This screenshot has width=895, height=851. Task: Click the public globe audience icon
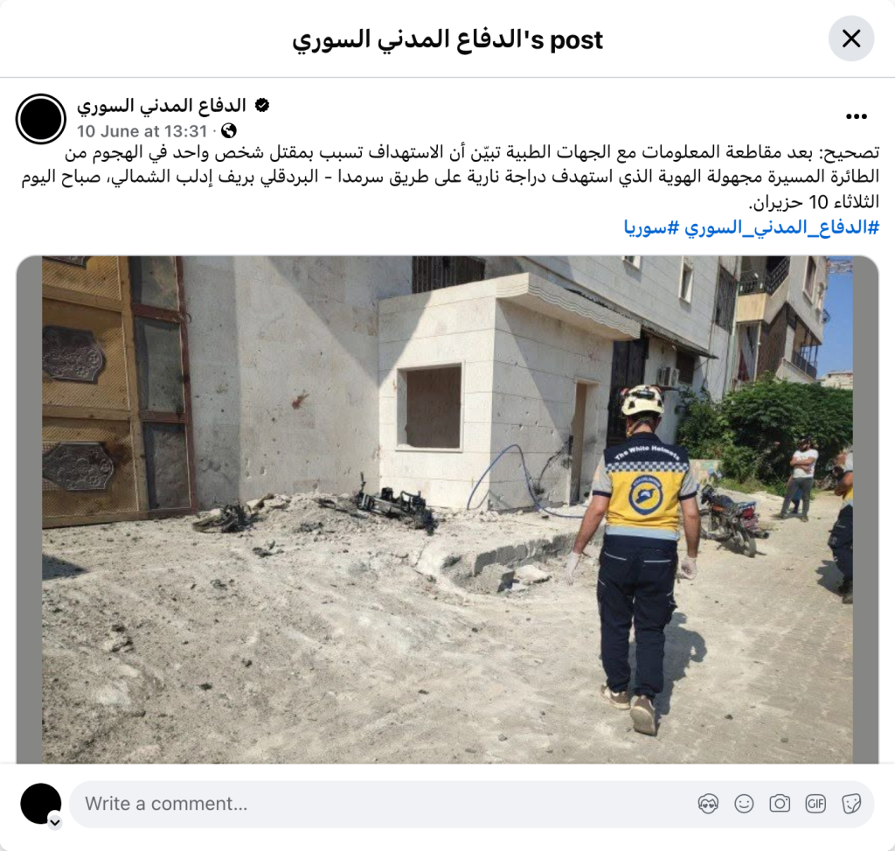click(229, 131)
